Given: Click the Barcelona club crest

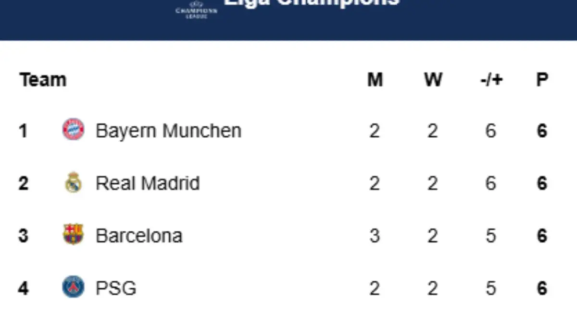Looking at the screenshot, I should coord(74,235).
